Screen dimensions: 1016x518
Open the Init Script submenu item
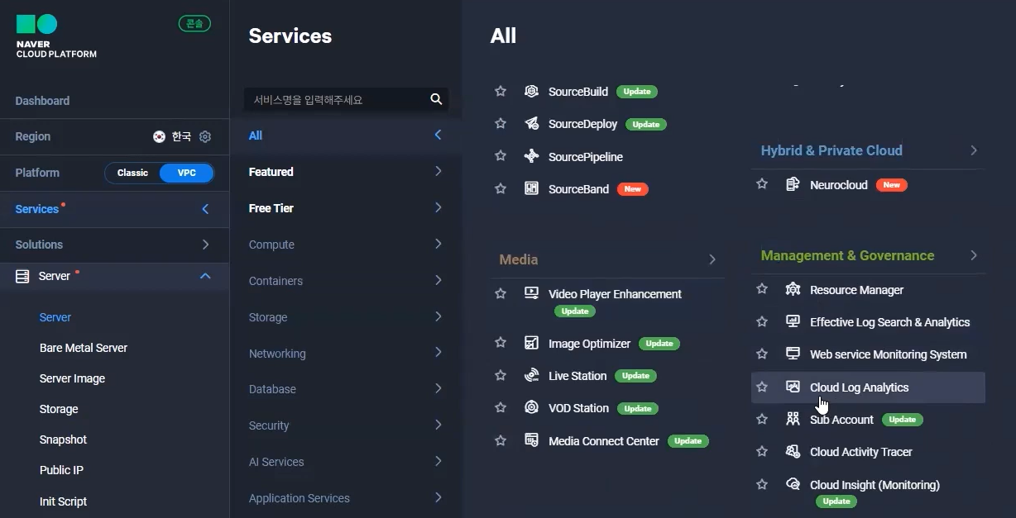point(63,501)
